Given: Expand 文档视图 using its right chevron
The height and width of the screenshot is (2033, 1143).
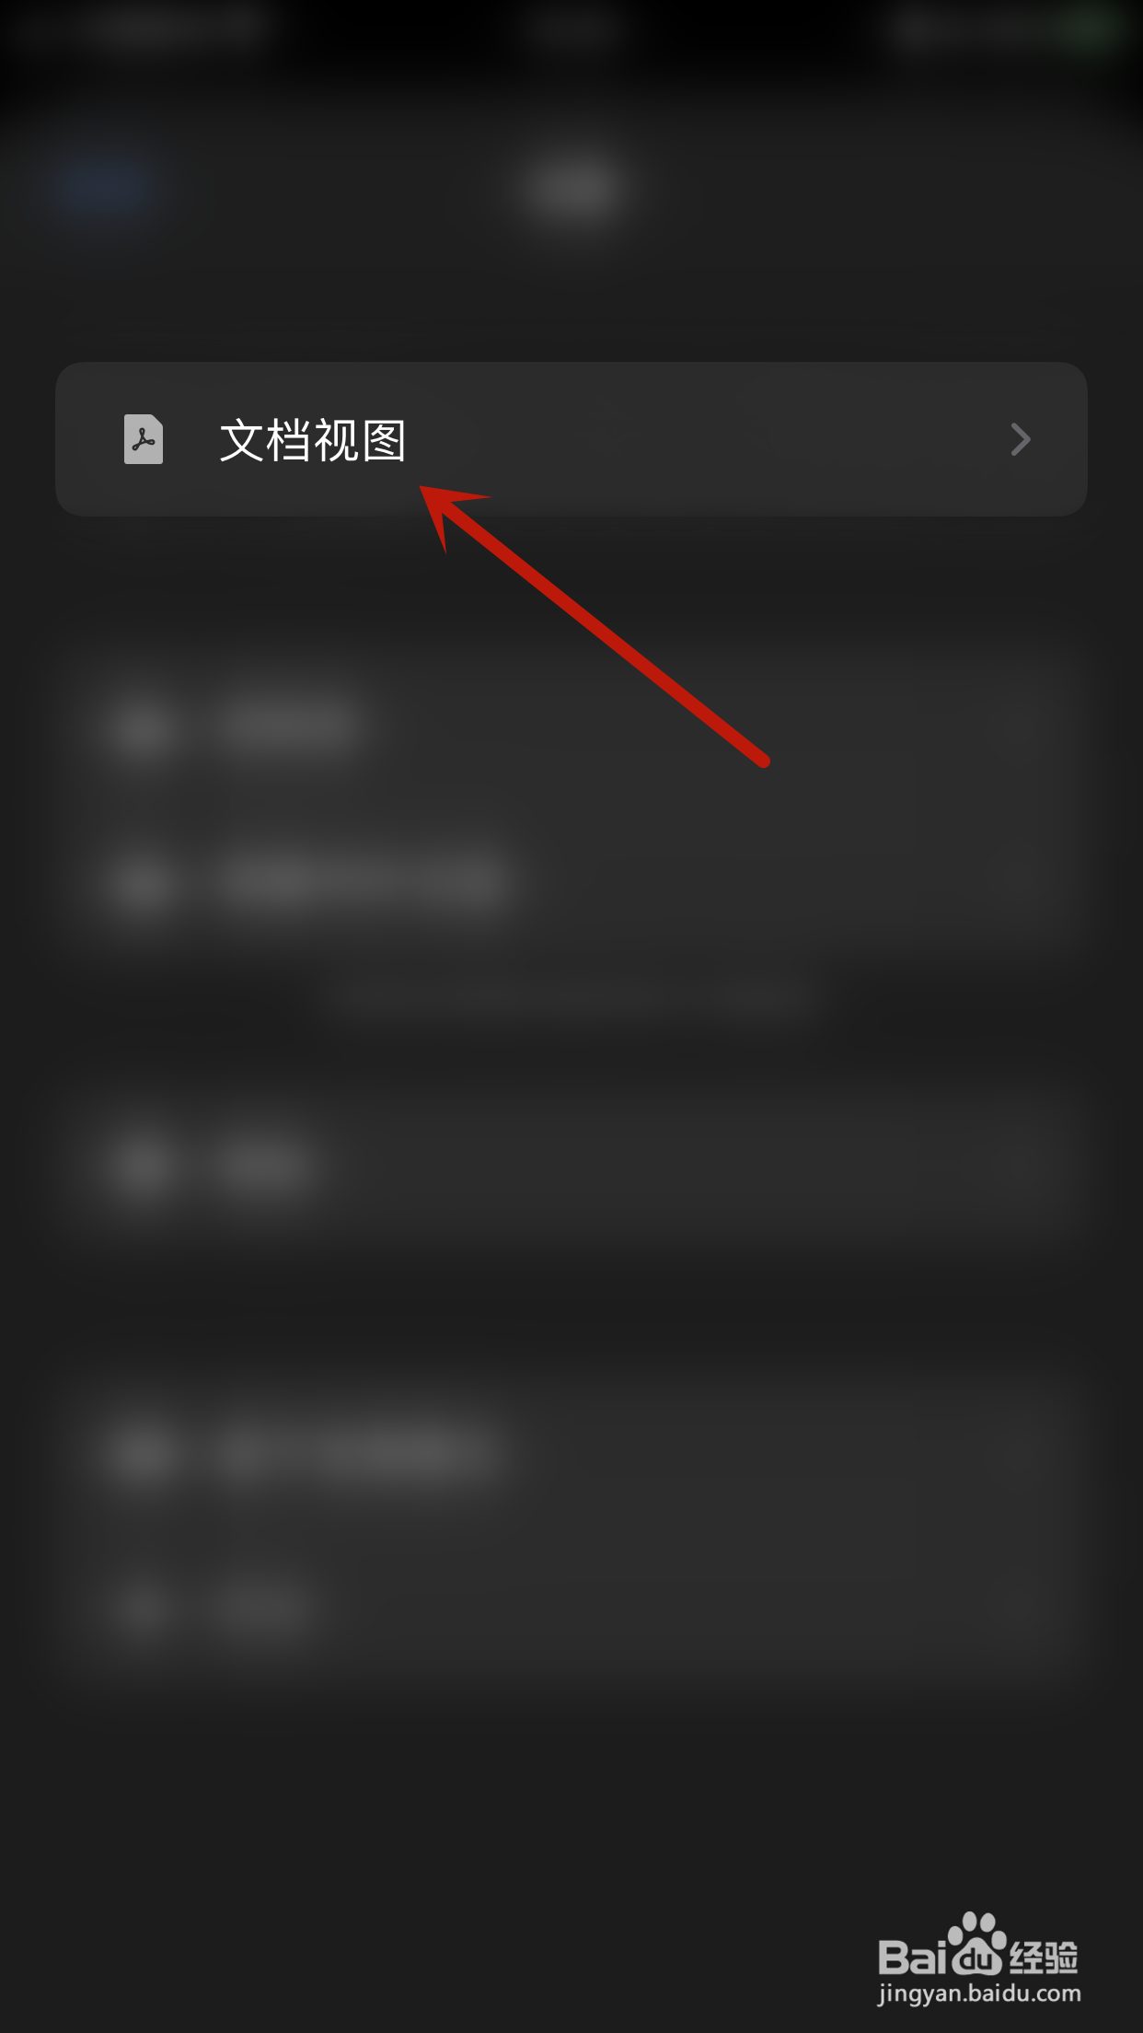Looking at the screenshot, I should tap(1020, 439).
